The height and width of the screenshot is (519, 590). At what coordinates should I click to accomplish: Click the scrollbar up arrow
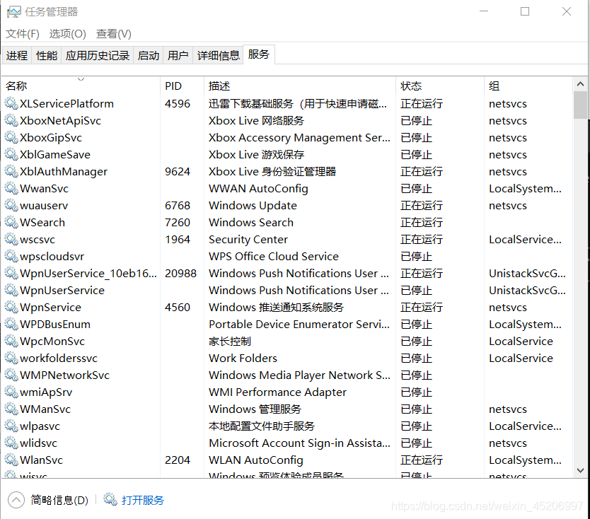point(580,84)
